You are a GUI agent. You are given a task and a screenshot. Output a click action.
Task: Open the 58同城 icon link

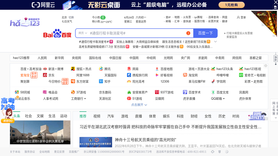coord(17,92)
